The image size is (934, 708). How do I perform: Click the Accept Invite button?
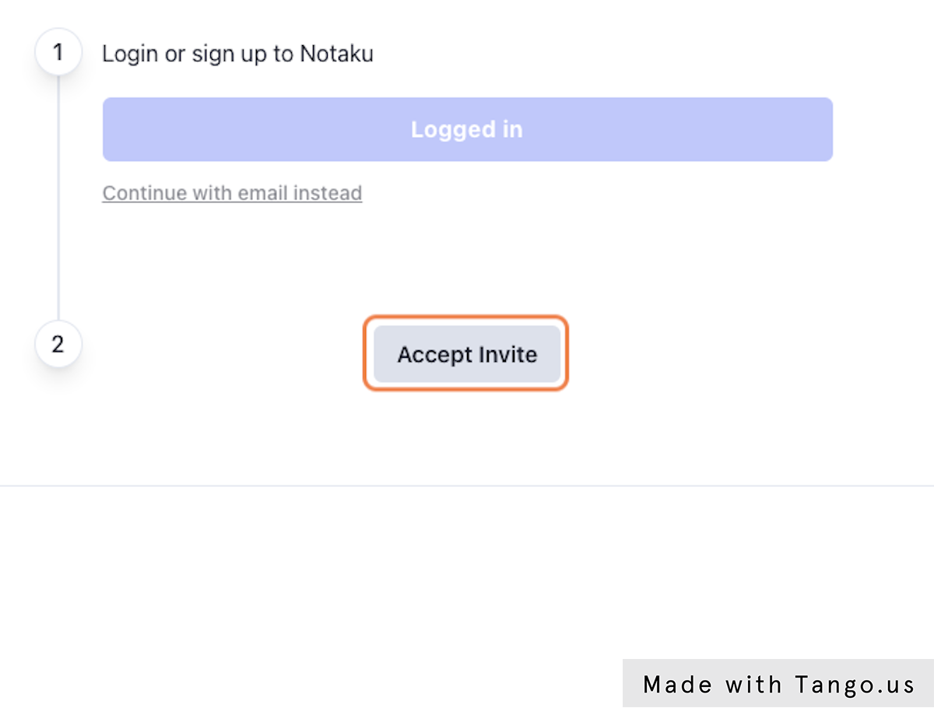tap(467, 355)
